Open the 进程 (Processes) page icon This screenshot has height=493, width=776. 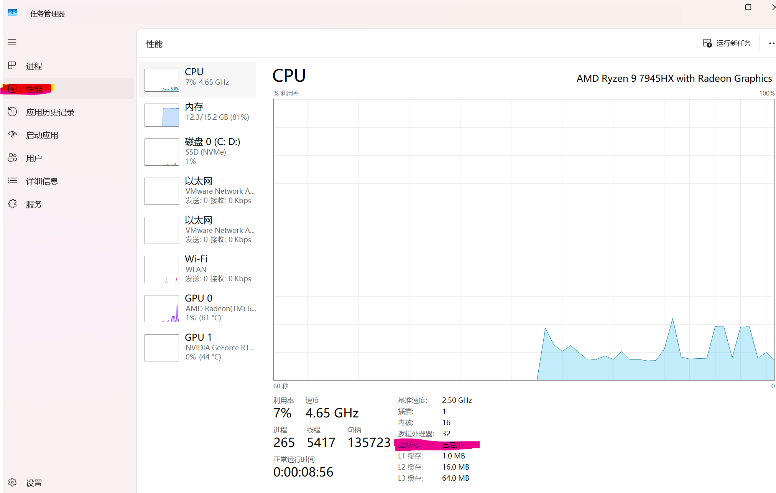12,66
